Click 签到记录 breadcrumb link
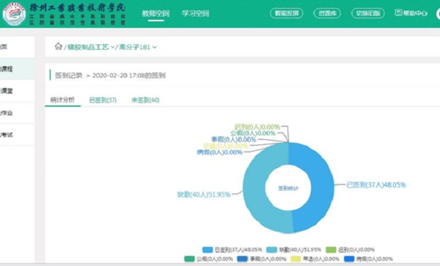Screen dimensions: 440x266 [68, 75]
